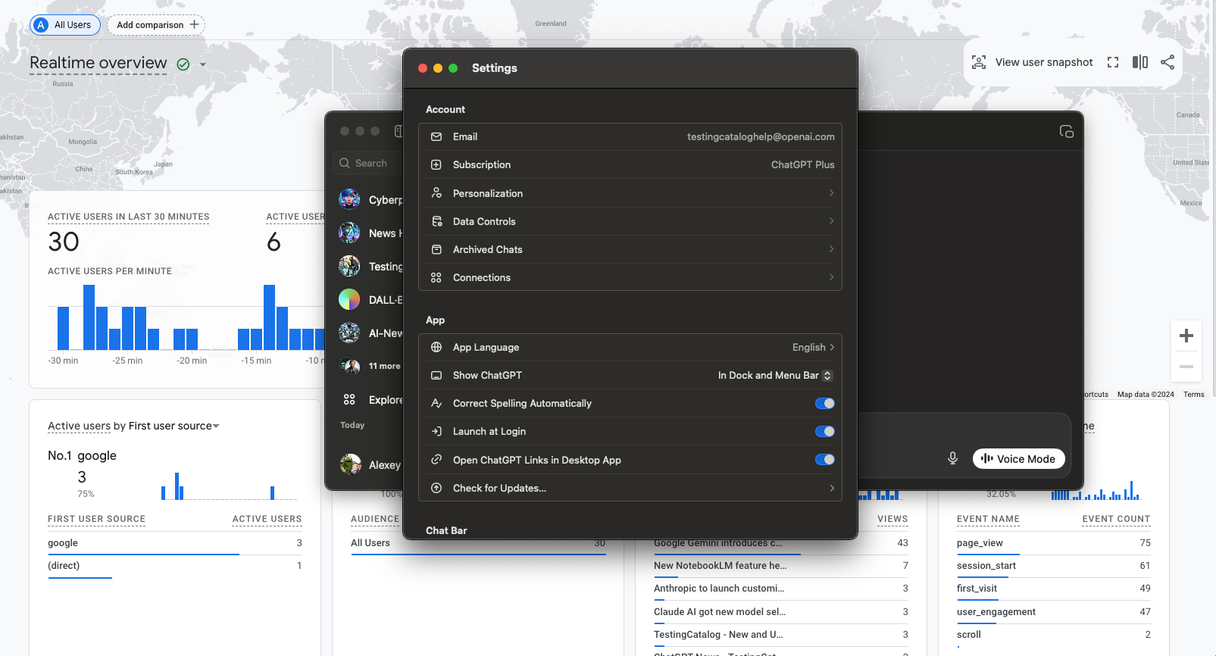
Task: Click the All Users chip
Action: click(65, 25)
